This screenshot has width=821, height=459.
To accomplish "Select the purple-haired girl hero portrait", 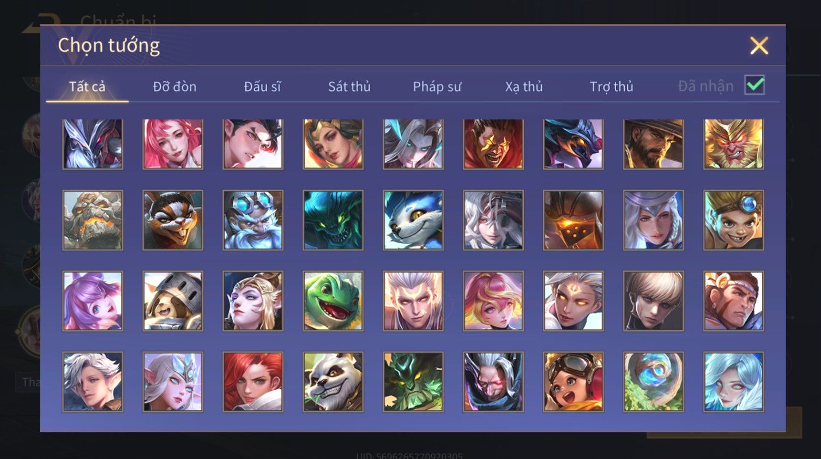I will pos(93,301).
